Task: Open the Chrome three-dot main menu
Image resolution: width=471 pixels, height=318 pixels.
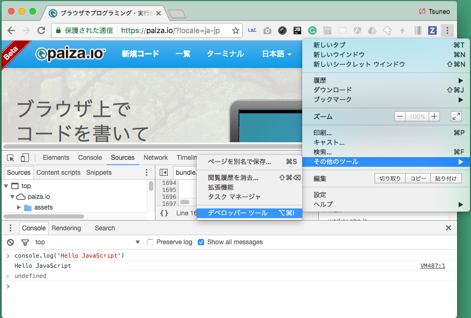Action: (447, 30)
